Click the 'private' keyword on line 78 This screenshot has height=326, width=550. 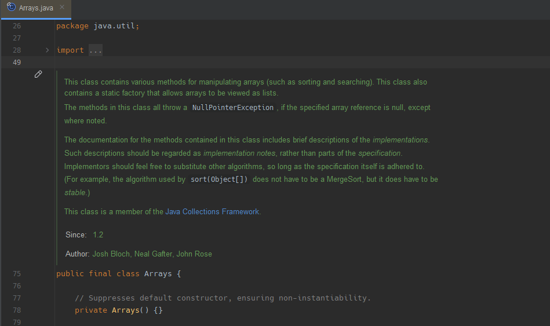[x=91, y=310]
